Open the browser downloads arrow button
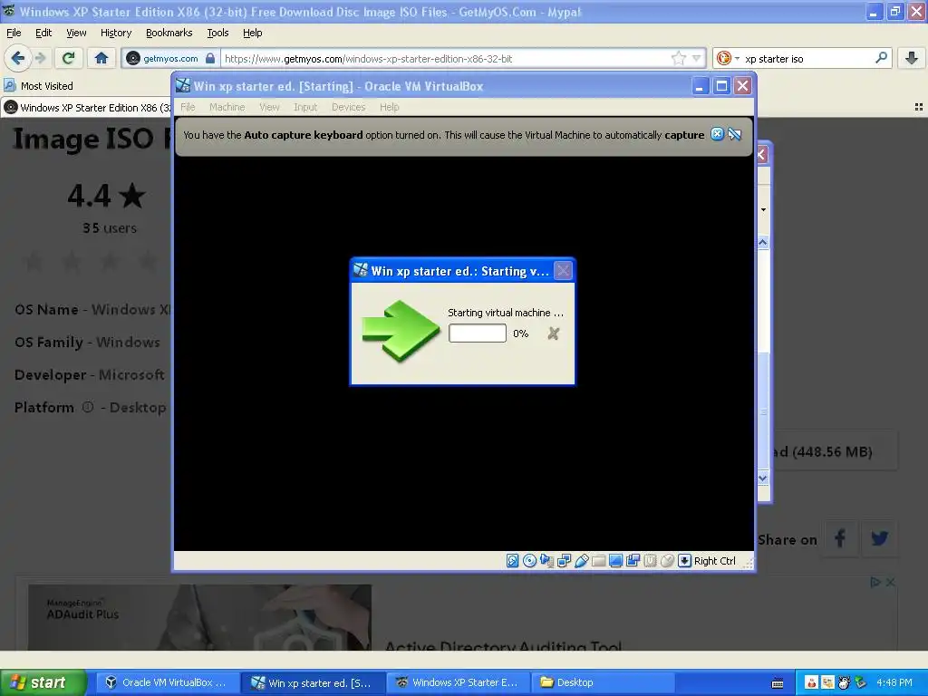Viewport: 928px width, 696px height. point(912,58)
